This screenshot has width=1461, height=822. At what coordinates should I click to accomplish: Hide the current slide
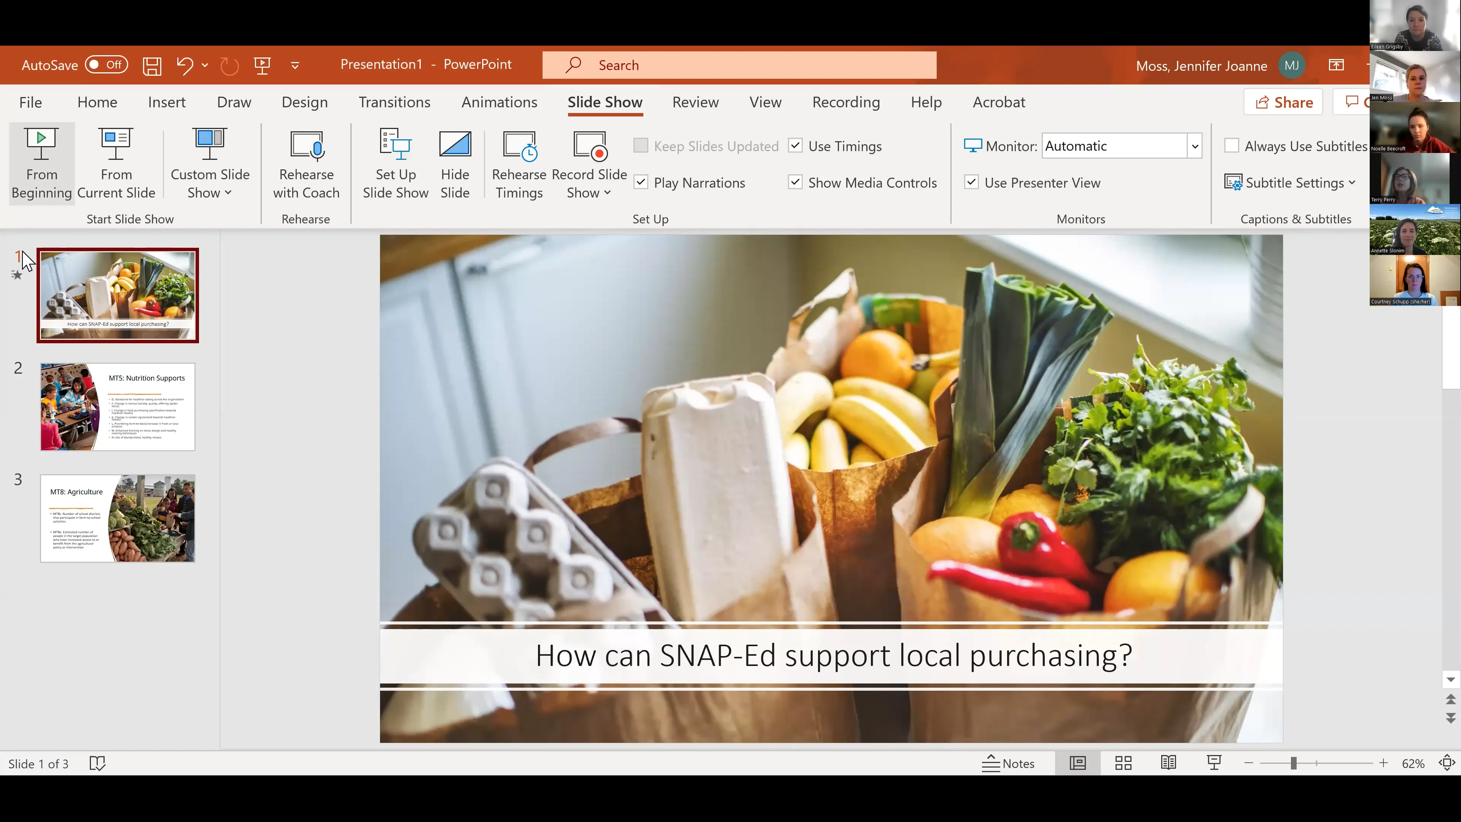(455, 164)
